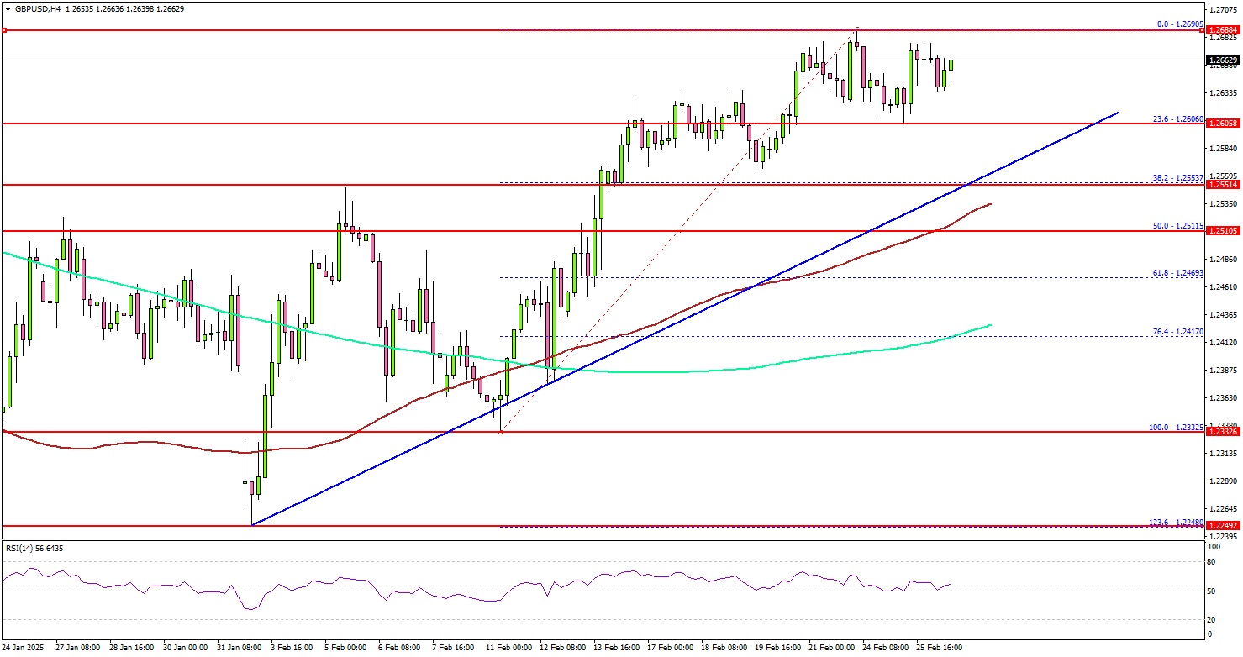This screenshot has width=1243, height=657.
Task: Select the Fibonacci 76.4 - 1.24170 label
Action: click(1180, 332)
